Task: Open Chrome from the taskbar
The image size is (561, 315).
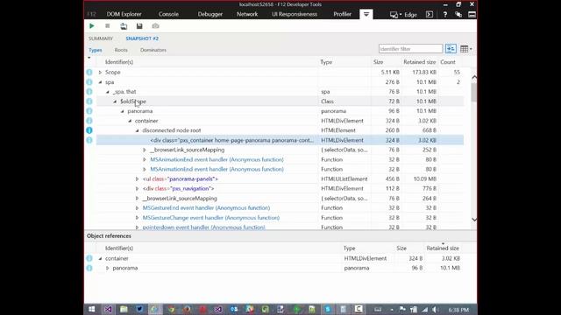Action: point(171,309)
